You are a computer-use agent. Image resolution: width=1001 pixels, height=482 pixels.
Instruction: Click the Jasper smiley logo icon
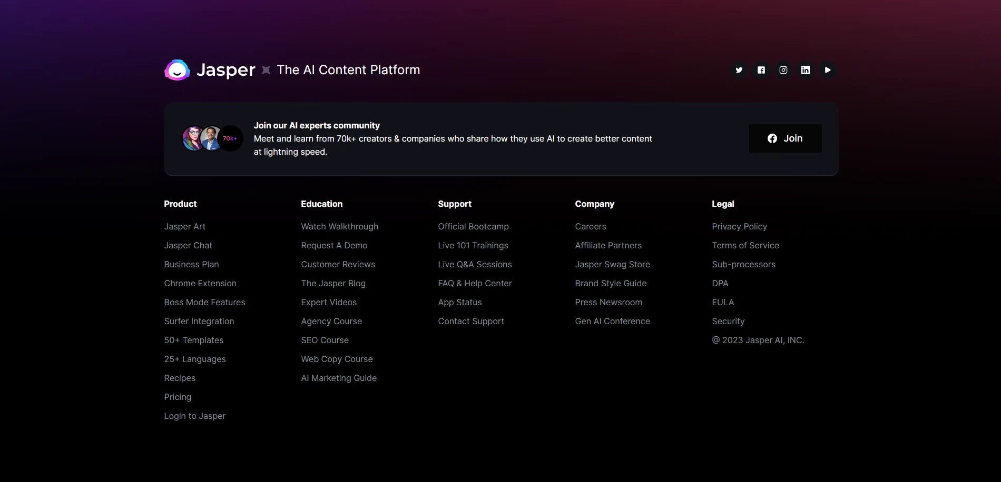tap(177, 70)
